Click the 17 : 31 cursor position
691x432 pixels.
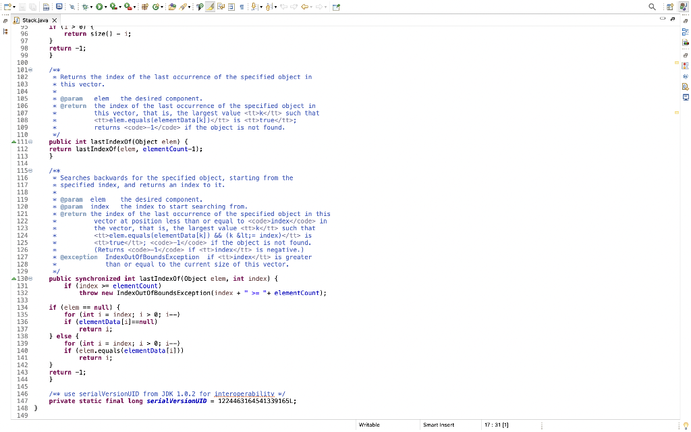pyautogui.click(x=496, y=425)
